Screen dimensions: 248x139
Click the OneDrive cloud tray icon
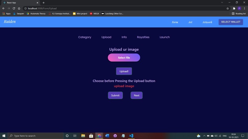click(212, 136)
